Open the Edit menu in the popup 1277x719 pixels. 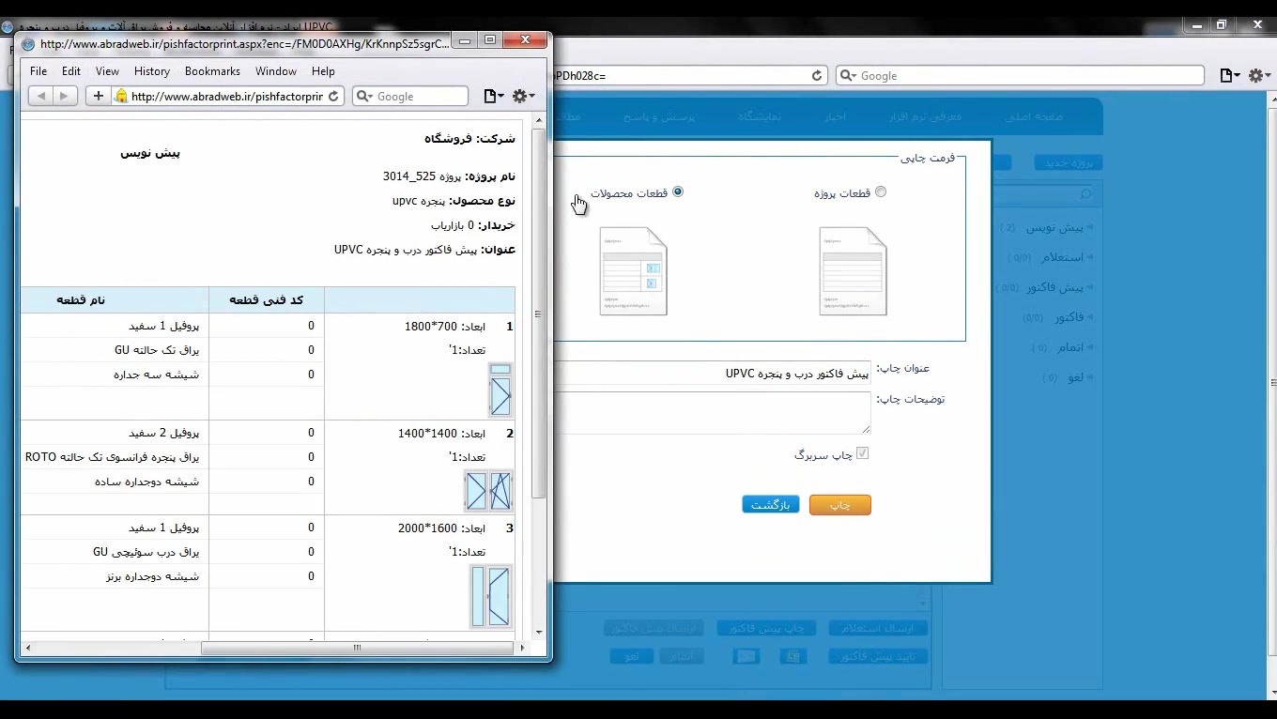point(71,71)
